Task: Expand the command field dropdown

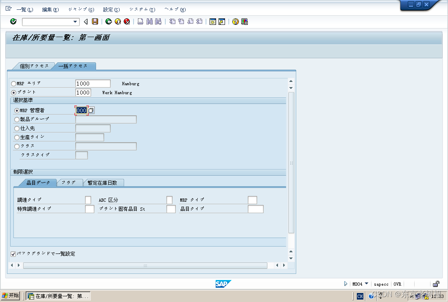Action: 75,22
